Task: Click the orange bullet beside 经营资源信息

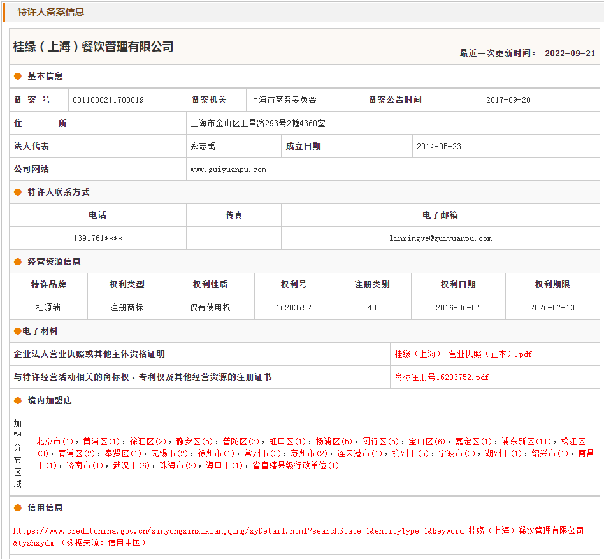Action: (x=18, y=262)
